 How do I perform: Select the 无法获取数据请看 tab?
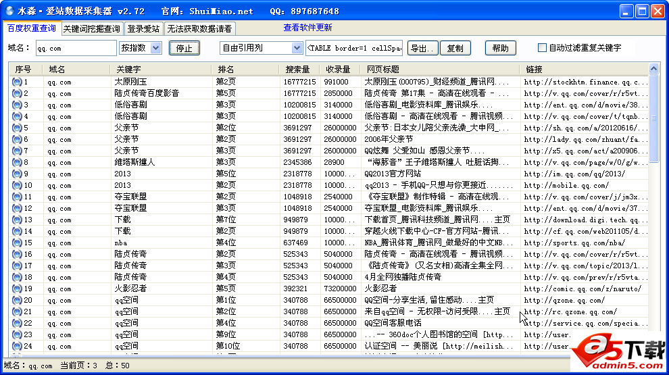click(x=199, y=29)
